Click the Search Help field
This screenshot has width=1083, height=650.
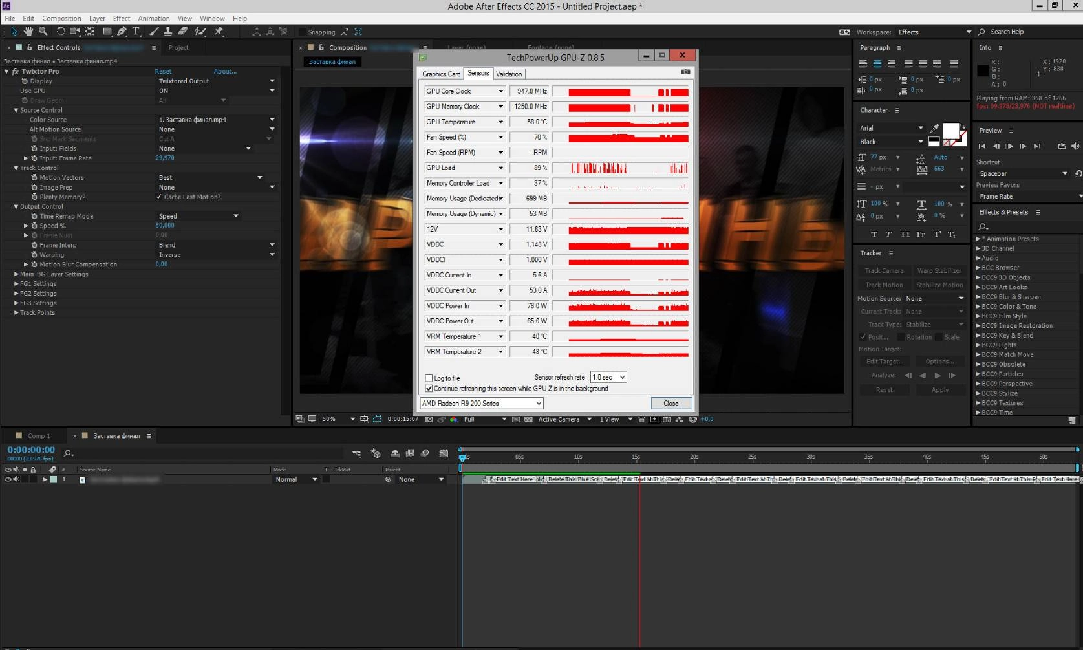(1029, 32)
